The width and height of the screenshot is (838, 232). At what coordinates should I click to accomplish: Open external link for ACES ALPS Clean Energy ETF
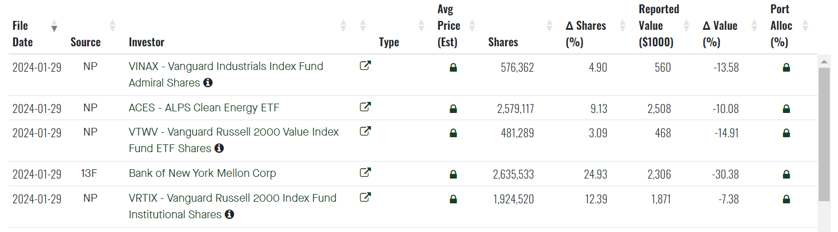click(x=365, y=107)
